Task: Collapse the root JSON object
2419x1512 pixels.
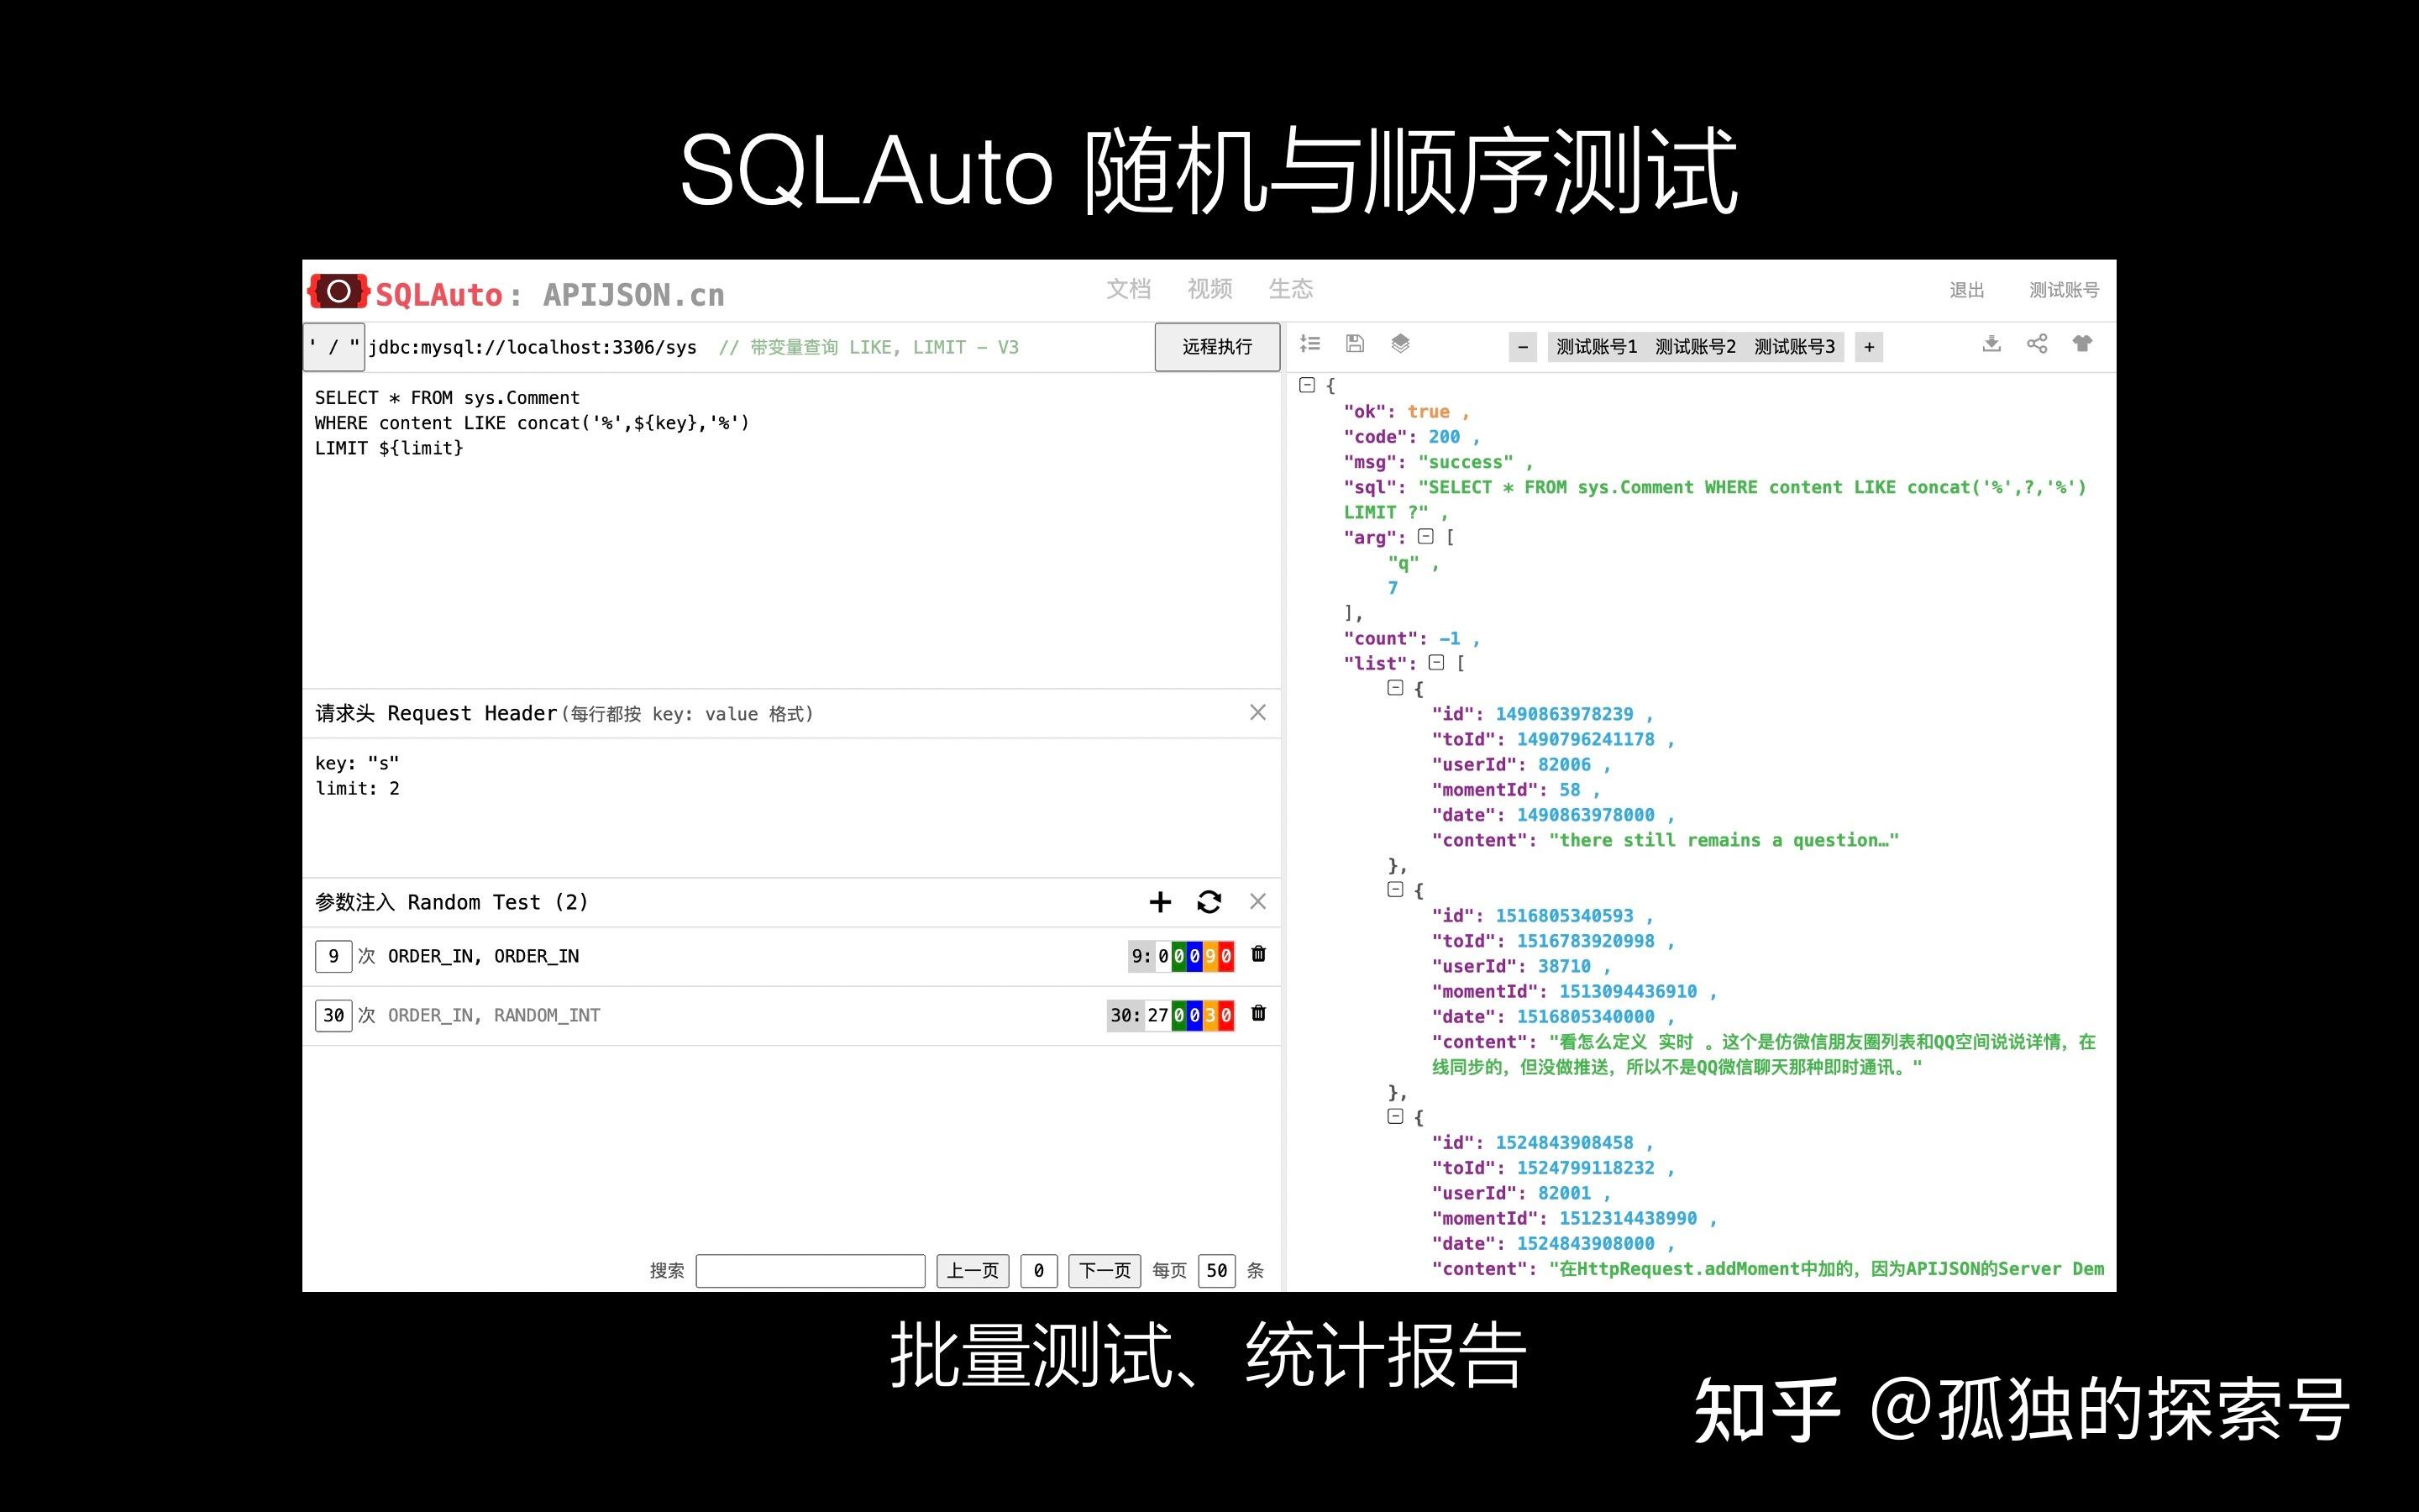Action: pyautogui.click(x=1306, y=385)
